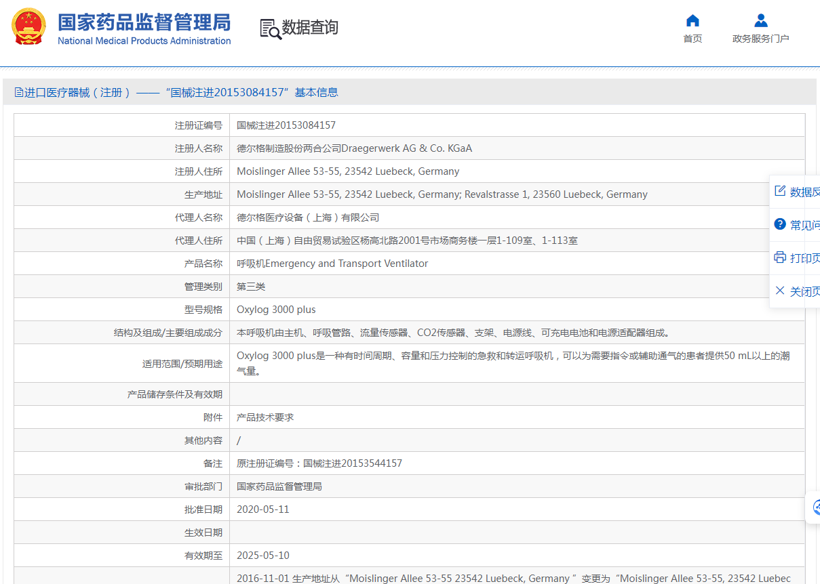Click the document icon before 进口医疗器械
This screenshot has height=584, width=820.
coord(18,92)
